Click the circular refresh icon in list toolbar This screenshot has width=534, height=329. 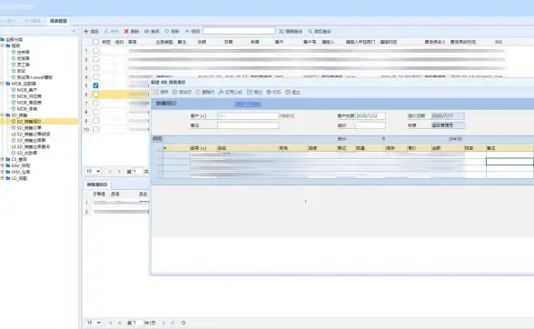coord(167,31)
